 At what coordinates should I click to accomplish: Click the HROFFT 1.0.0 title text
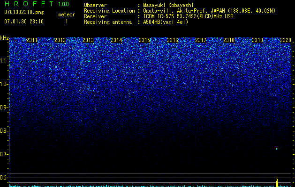coord(37,4)
